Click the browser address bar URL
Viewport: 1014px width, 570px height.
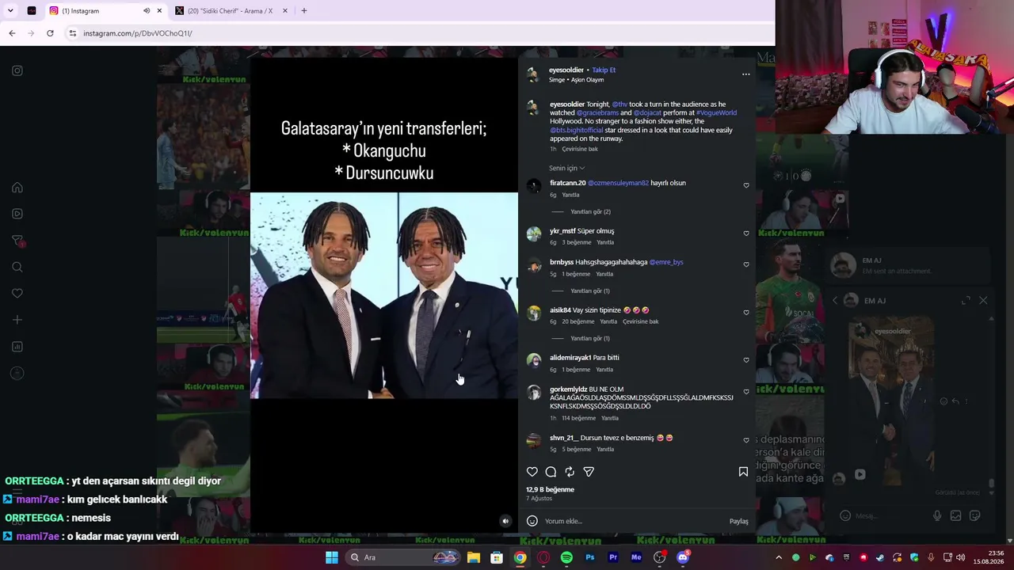point(138,33)
